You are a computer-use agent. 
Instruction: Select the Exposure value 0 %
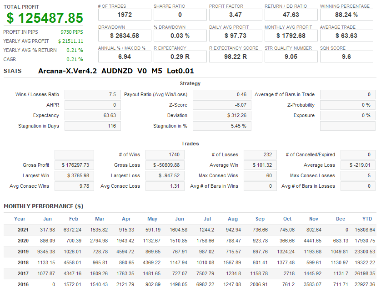(x=348, y=115)
